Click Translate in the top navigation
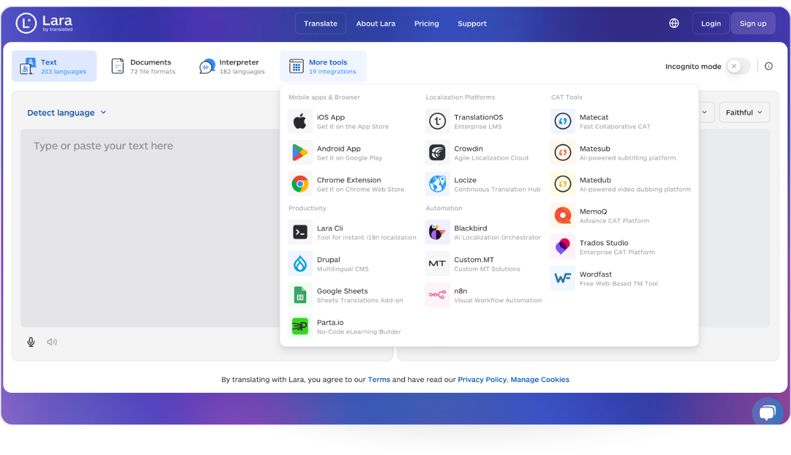This screenshot has height=455, width=791. (321, 23)
